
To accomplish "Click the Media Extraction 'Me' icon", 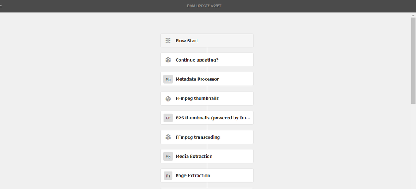I will [x=168, y=157].
